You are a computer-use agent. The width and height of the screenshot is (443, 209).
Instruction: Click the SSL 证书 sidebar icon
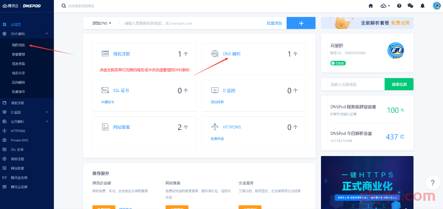[x=4, y=149]
